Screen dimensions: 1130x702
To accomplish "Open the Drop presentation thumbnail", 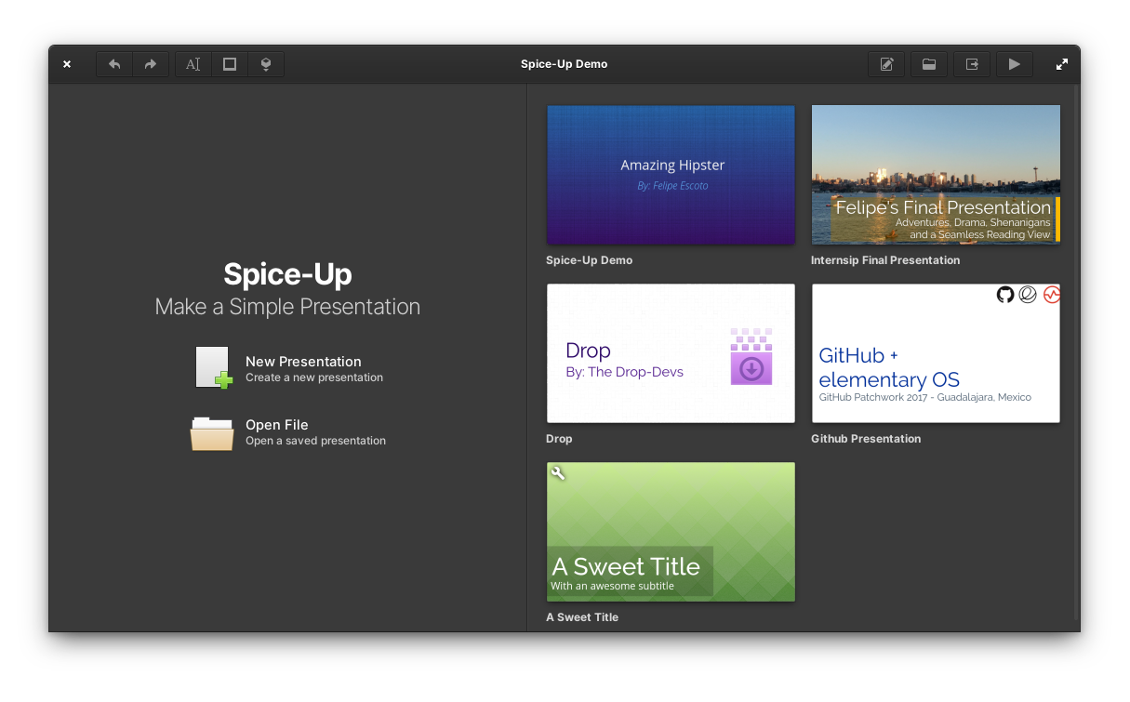I will 671,353.
